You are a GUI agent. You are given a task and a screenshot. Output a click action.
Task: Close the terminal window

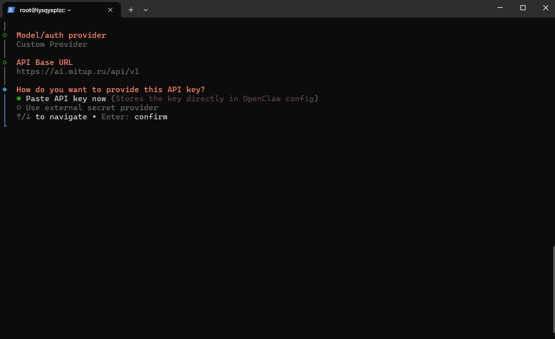[x=545, y=7]
